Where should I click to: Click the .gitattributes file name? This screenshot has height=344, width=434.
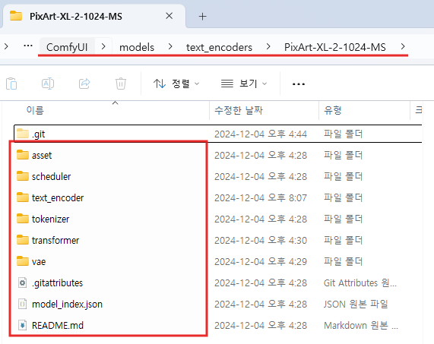coord(57,283)
